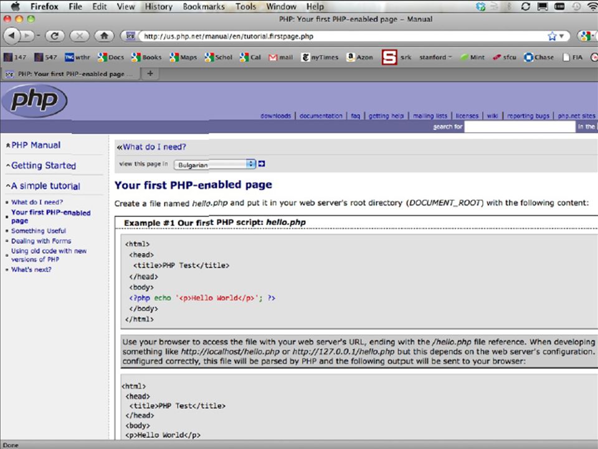Click the reporting bugs link
598x449 pixels.
coord(528,116)
